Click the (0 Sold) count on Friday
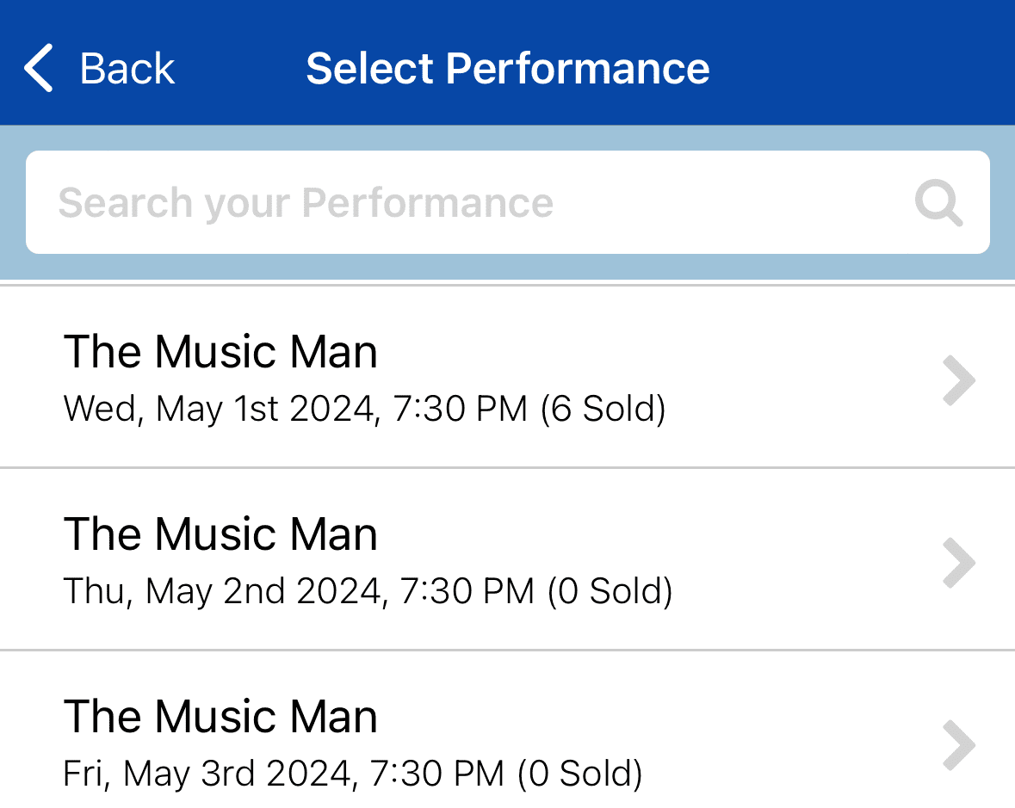 pyautogui.click(x=579, y=774)
